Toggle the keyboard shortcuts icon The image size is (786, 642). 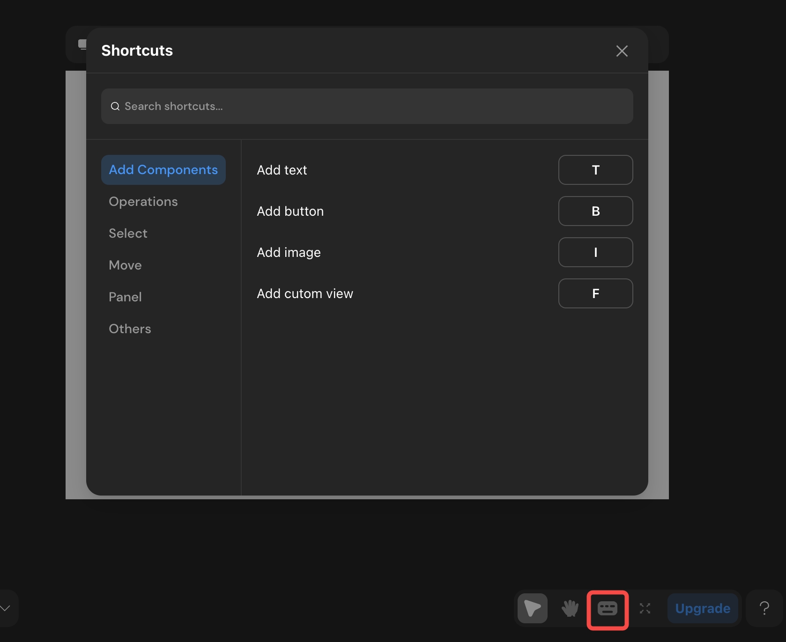coord(608,608)
